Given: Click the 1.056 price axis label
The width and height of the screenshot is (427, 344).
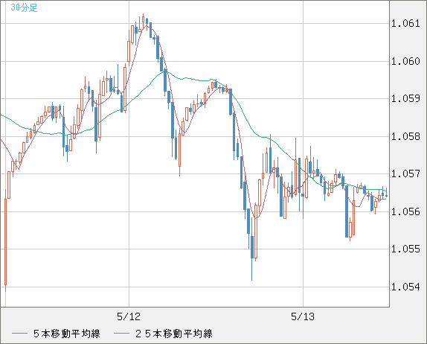Looking at the screenshot, I should (x=405, y=211).
